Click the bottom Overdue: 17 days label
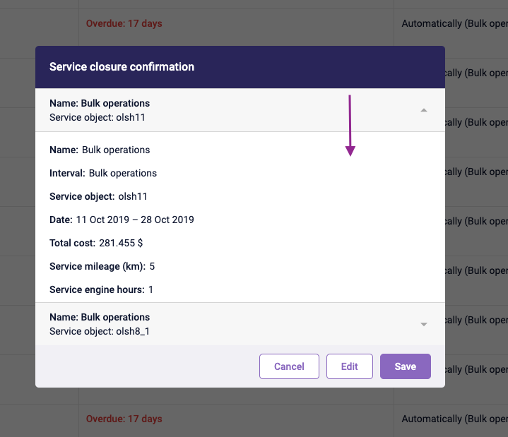This screenshot has height=437, width=508. (x=124, y=419)
